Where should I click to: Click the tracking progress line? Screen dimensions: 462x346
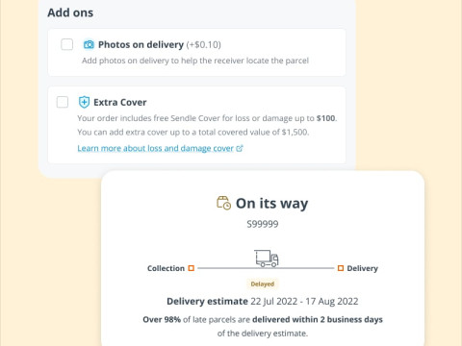[x=266, y=268]
